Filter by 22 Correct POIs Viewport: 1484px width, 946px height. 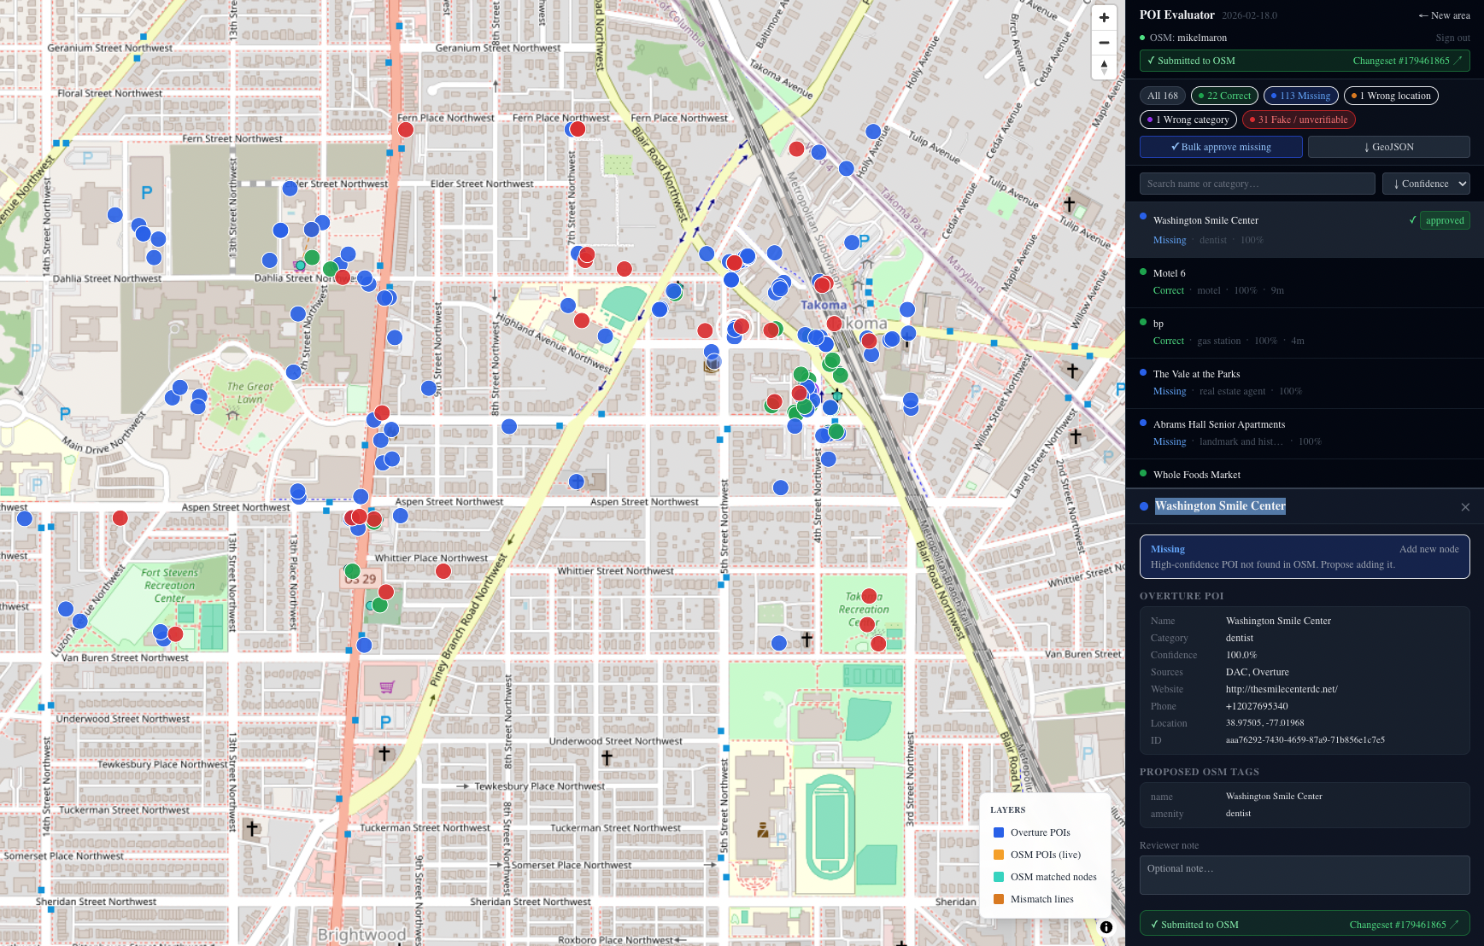(x=1223, y=96)
